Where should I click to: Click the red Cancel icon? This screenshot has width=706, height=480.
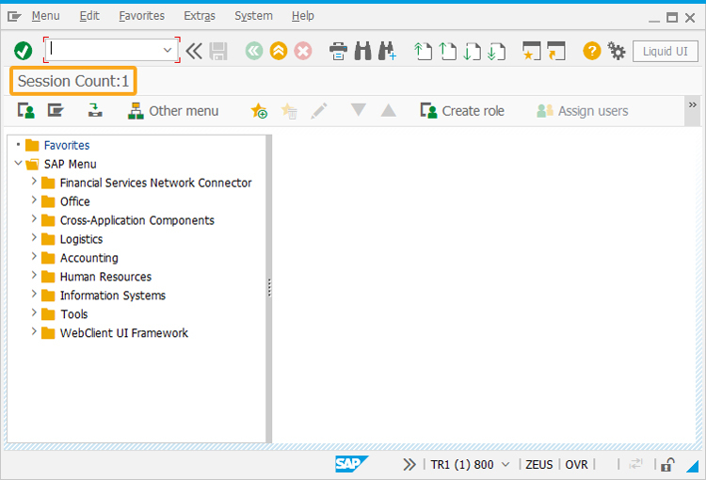click(303, 51)
